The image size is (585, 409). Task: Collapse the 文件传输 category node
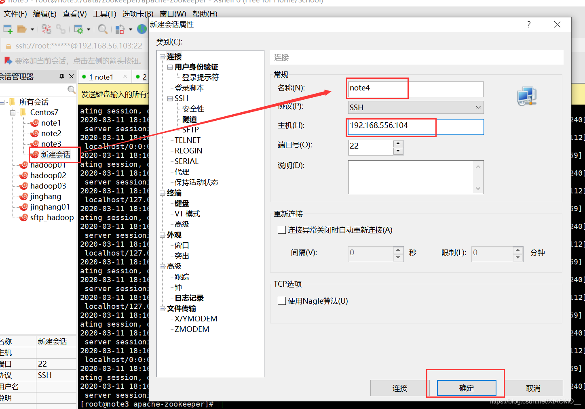coord(162,308)
